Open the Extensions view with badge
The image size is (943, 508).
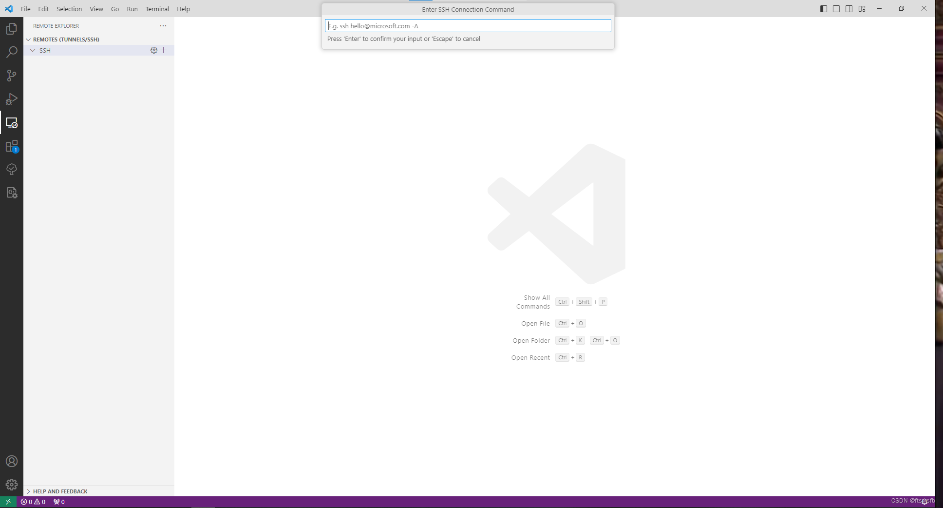(x=12, y=146)
